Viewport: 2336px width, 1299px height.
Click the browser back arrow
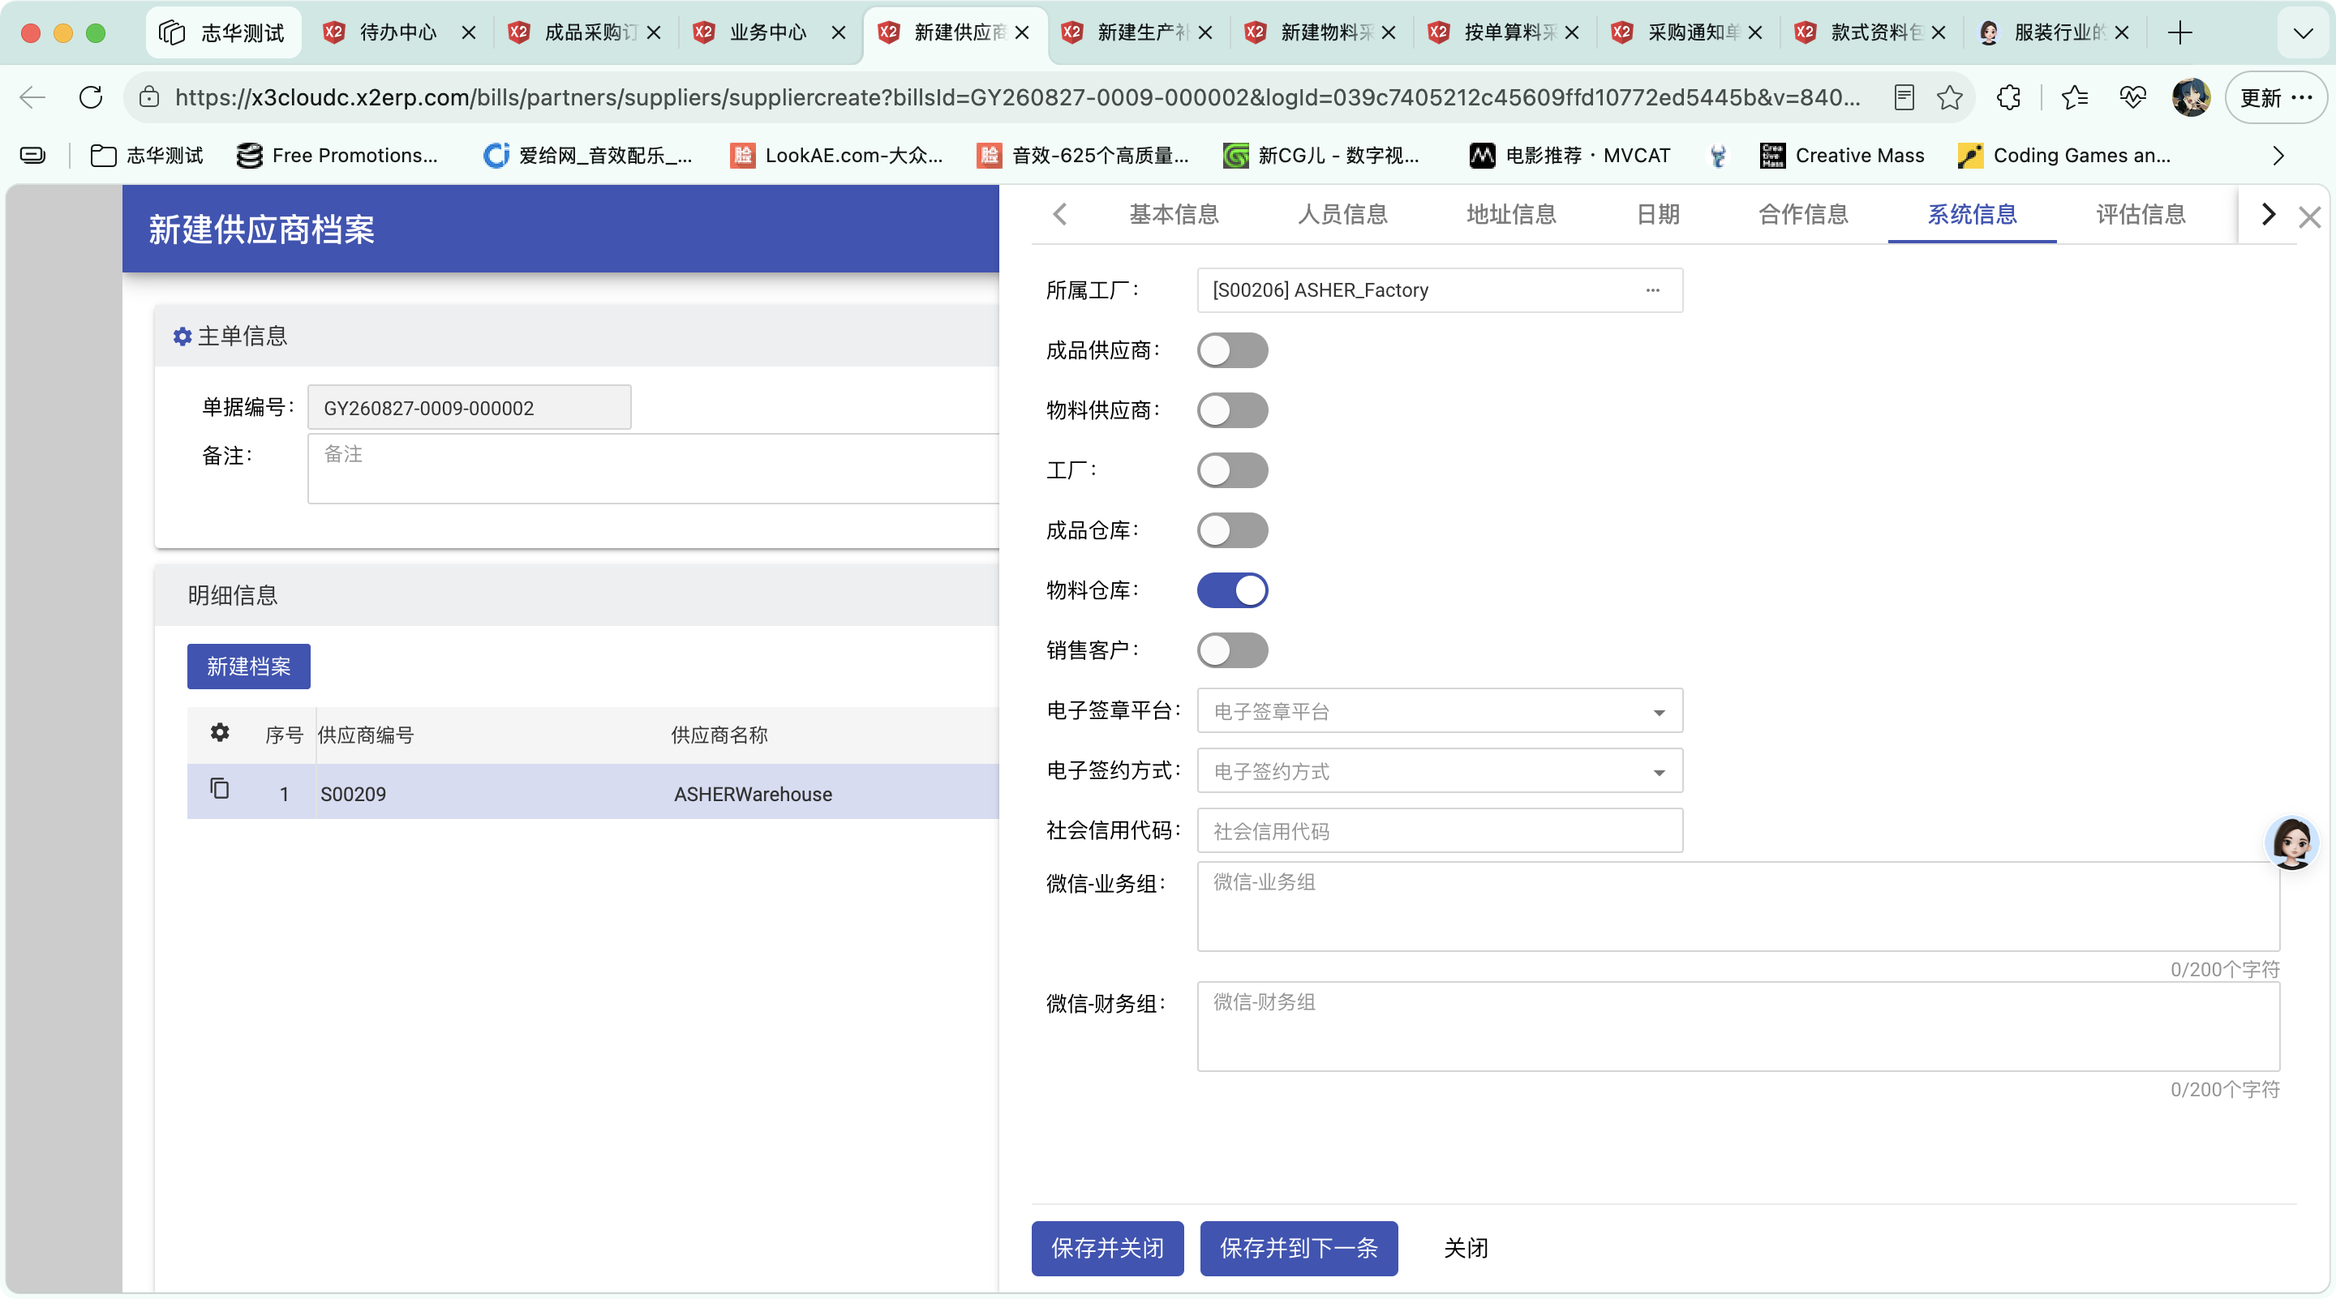pos(32,97)
